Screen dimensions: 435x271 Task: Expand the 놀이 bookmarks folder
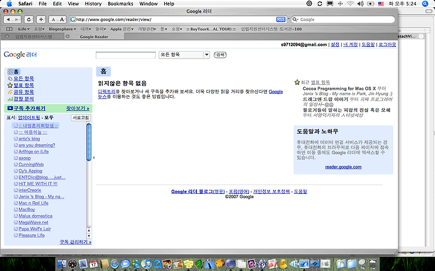tap(101, 29)
